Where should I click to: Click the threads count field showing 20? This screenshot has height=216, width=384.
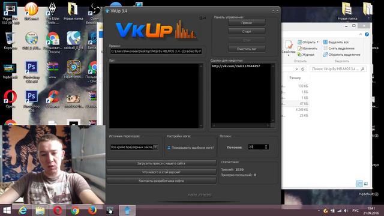256,147
